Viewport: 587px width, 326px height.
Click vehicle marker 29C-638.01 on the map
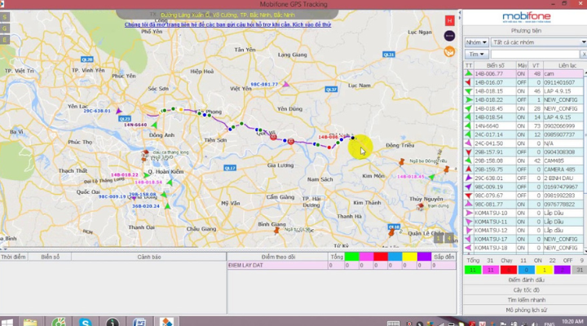pos(119,111)
